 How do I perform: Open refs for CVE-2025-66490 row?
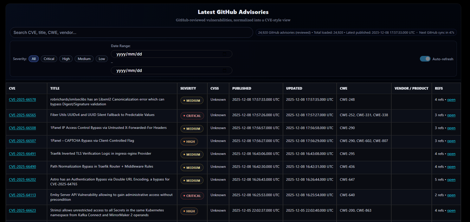click(451, 167)
